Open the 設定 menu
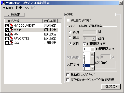This screenshot has width=124, height=93. click(19, 8)
